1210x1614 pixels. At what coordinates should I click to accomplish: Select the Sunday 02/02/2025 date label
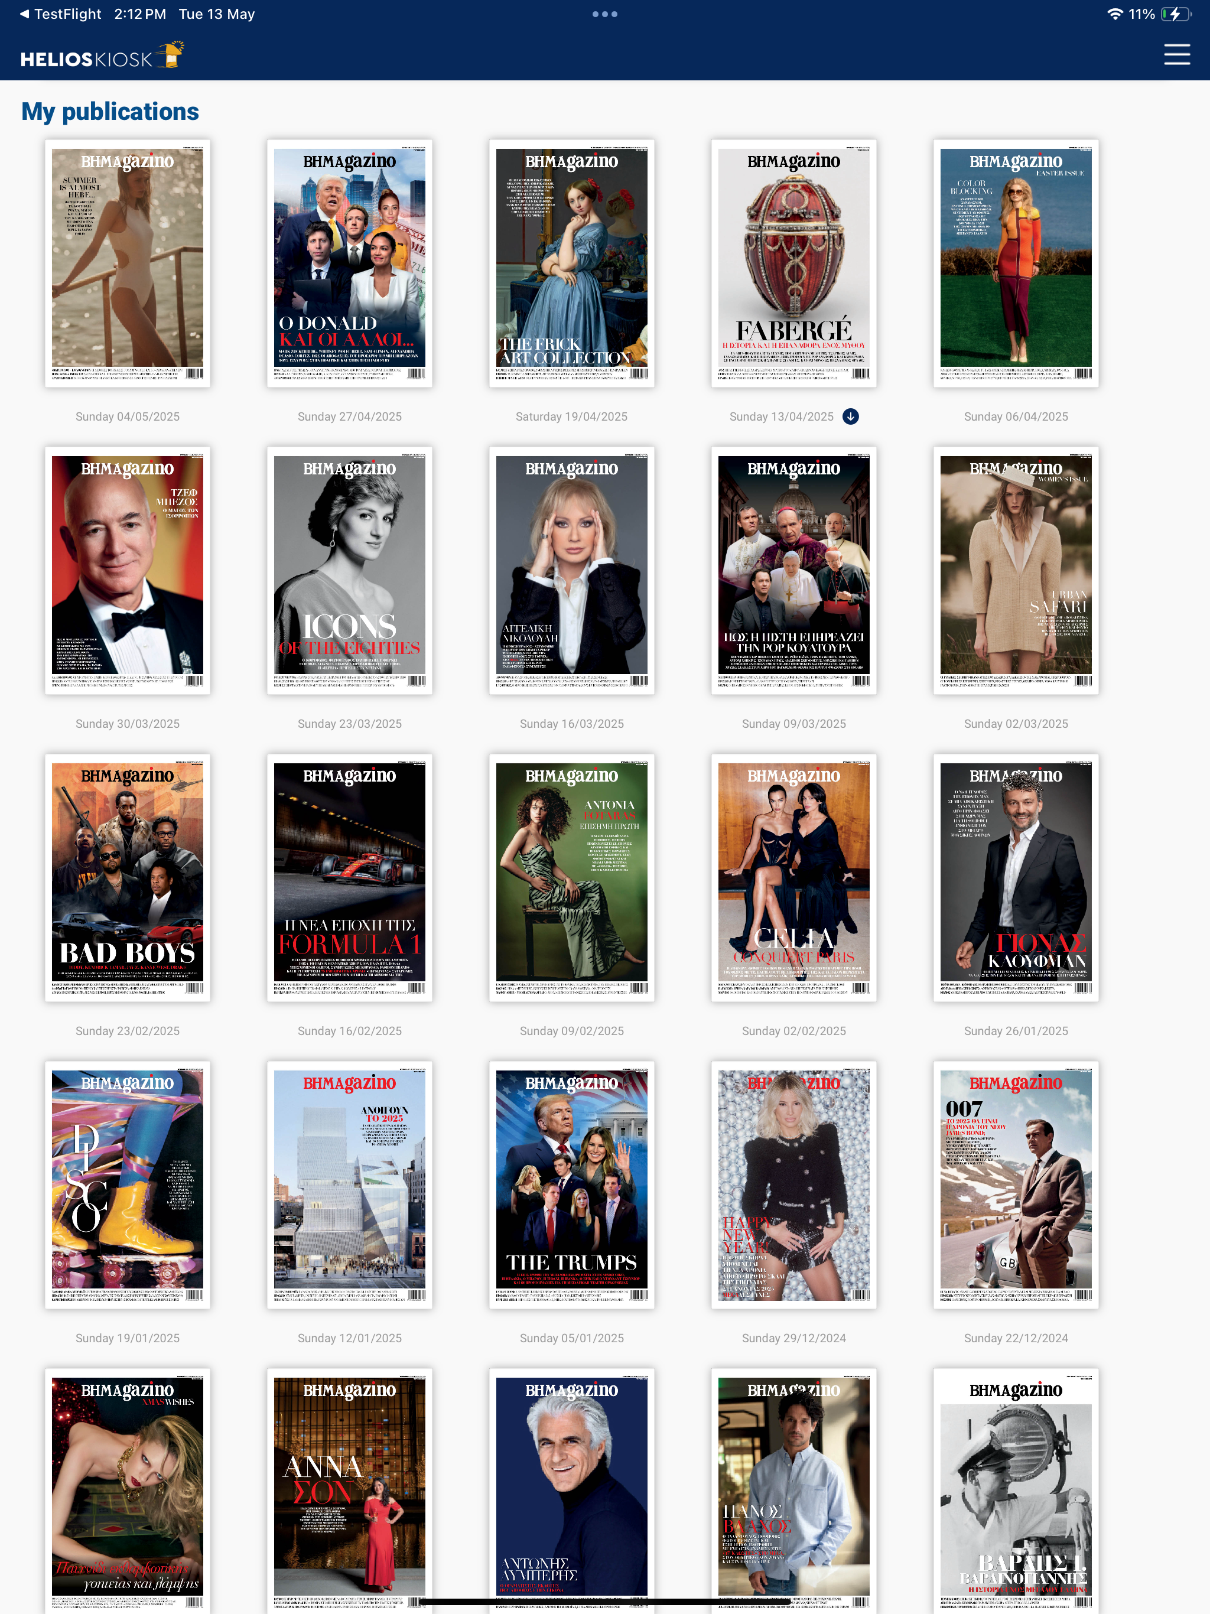(x=794, y=1031)
